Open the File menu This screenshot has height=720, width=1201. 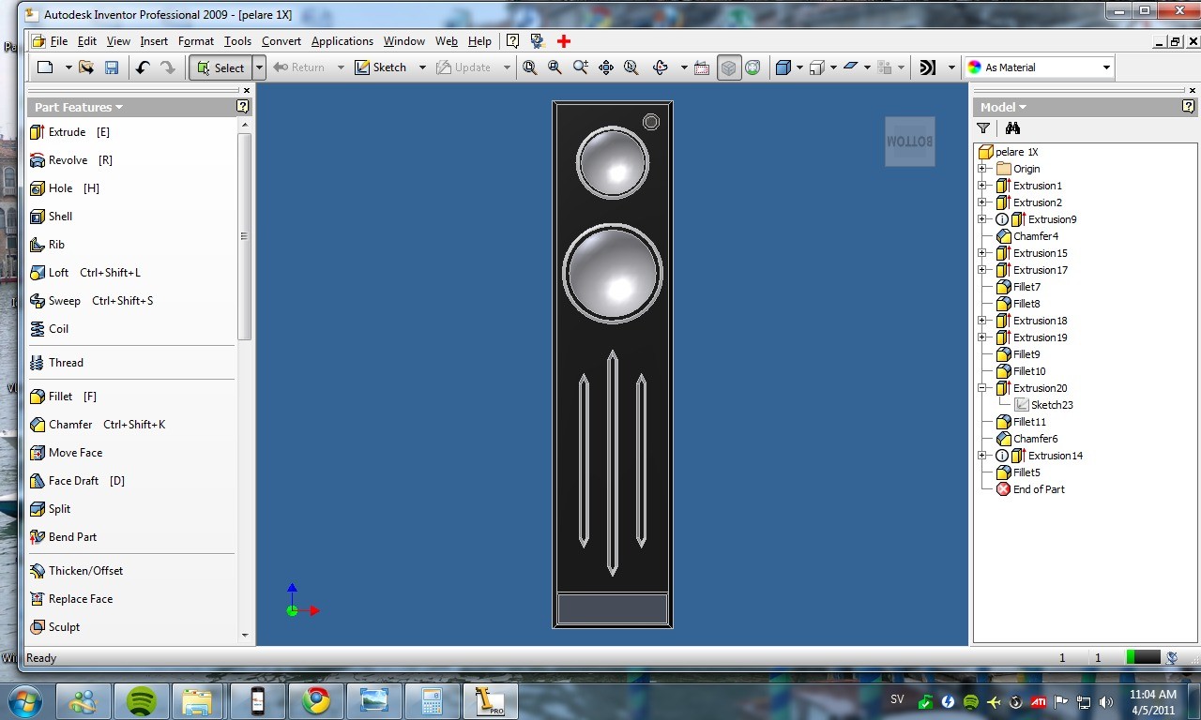tap(59, 41)
